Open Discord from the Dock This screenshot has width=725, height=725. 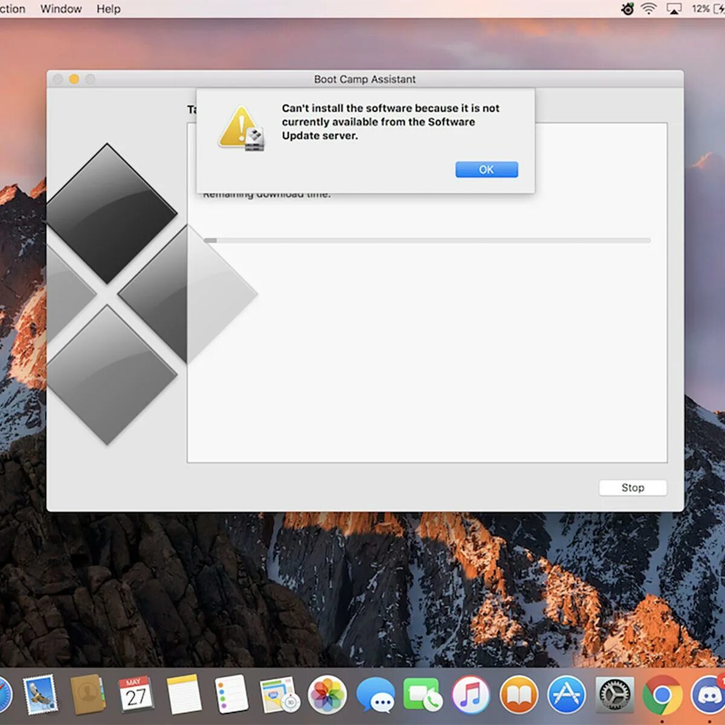click(708, 695)
